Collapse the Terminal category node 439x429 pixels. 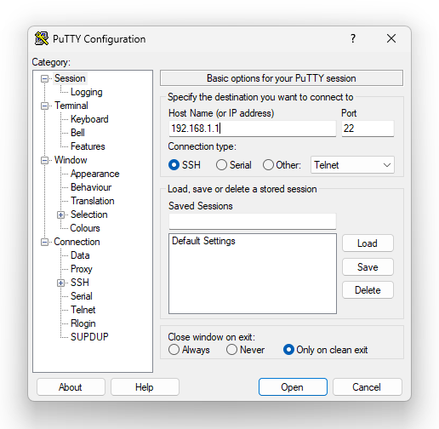tap(44, 106)
